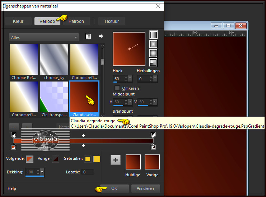266x197 pixels.
Task: Click the Hoek value field
Action: pyautogui.click(x=119, y=79)
